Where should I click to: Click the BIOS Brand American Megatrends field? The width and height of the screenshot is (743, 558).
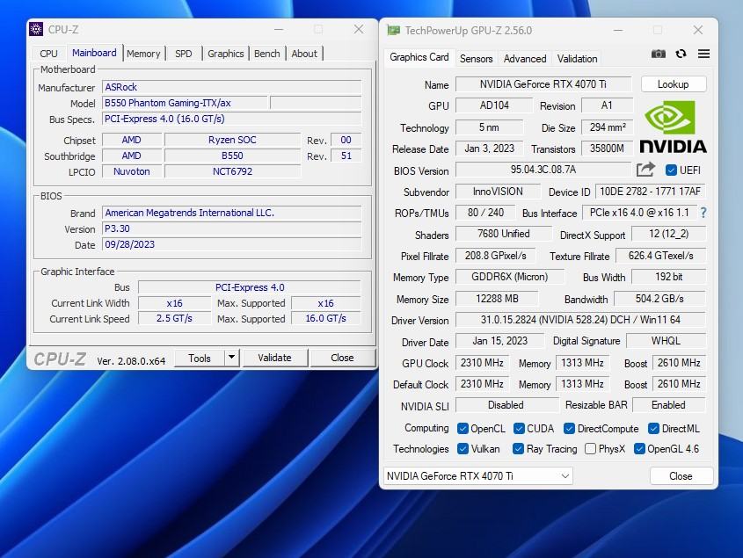(231, 213)
